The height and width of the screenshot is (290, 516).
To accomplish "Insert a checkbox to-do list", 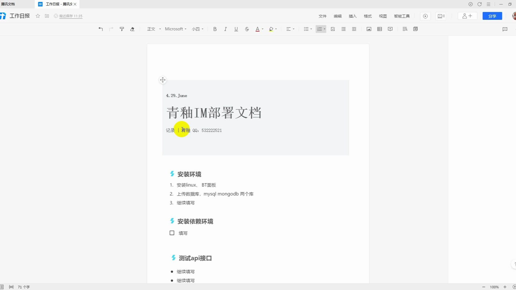I will pos(333,29).
